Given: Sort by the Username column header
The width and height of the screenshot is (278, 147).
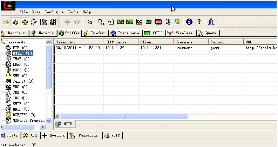Looking at the screenshot, I should [191, 42].
